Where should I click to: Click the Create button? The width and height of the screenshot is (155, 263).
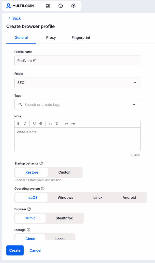[15, 250]
